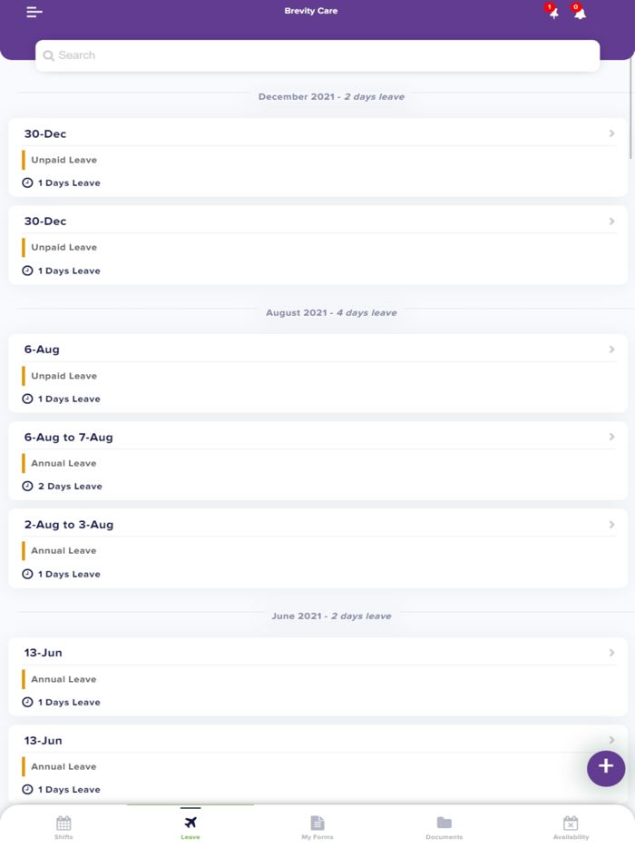Open the Availability tab
635x848 pixels.
571,826
